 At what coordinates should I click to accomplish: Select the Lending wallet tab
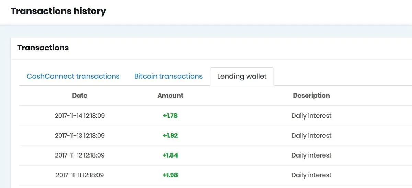242,77
